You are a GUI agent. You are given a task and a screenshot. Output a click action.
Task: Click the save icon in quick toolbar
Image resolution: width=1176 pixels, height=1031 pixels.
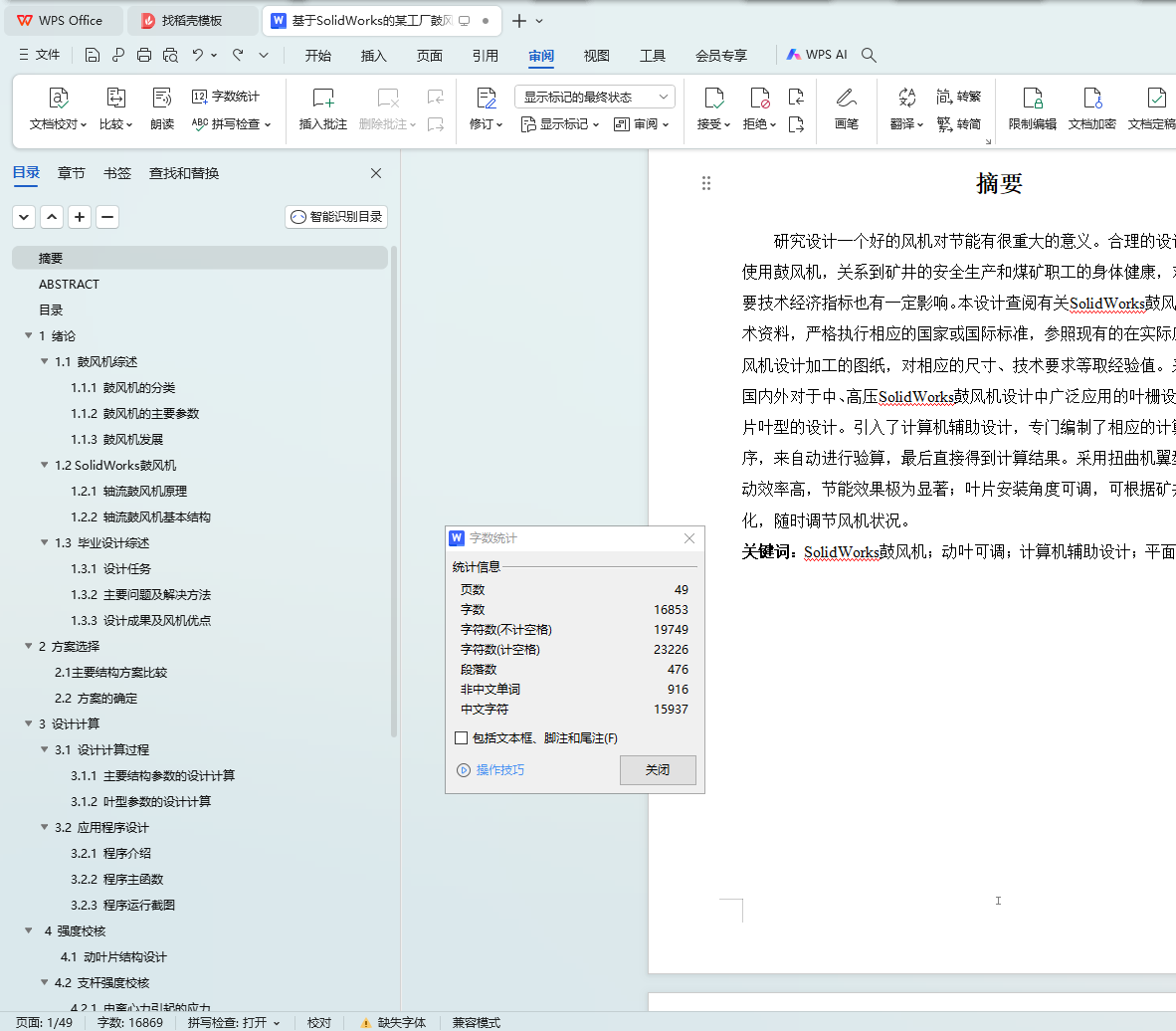(x=93, y=55)
